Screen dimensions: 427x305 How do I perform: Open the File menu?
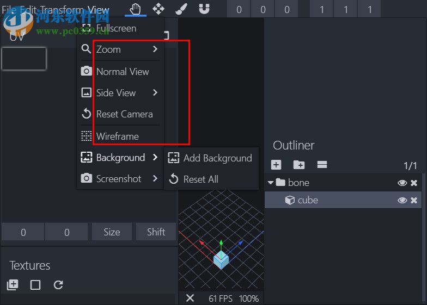[x=9, y=10]
